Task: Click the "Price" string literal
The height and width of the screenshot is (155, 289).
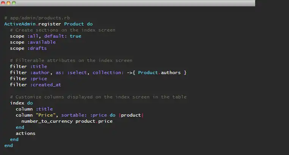Action: 46,115
